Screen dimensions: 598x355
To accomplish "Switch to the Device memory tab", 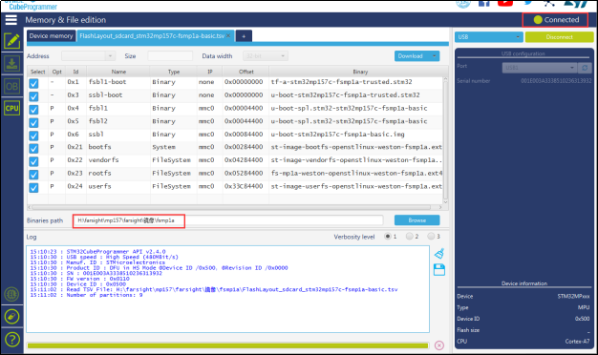I will 51,36.
